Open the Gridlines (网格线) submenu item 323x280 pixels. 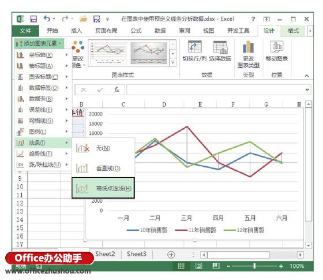43,121
